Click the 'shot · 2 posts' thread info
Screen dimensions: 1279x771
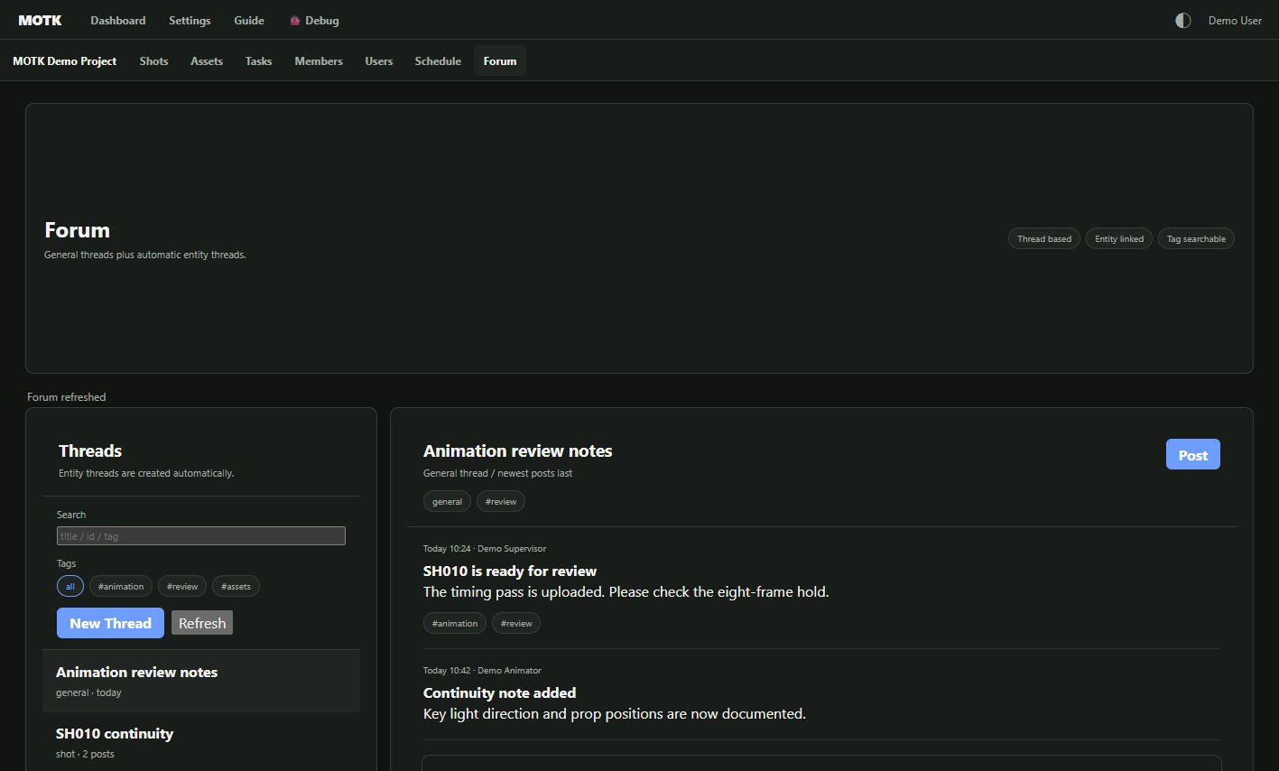[85, 754]
